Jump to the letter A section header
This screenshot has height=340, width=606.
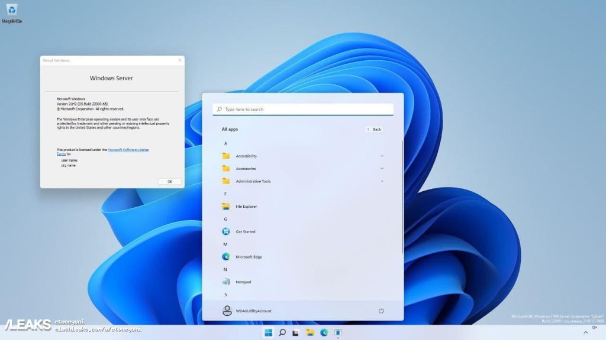click(226, 143)
